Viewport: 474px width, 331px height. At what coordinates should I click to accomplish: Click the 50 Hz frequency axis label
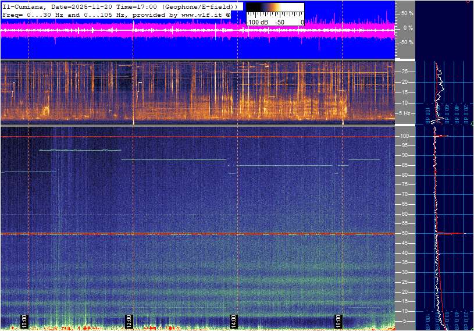(x=405, y=233)
